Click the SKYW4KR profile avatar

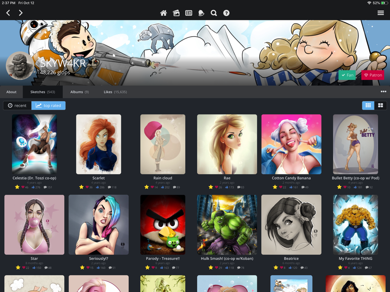pos(20,66)
